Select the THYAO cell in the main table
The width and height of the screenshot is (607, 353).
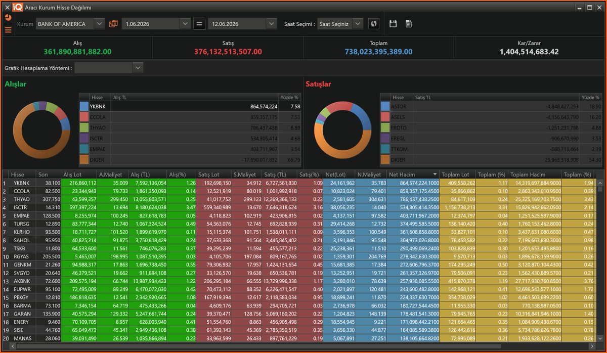pos(23,199)
